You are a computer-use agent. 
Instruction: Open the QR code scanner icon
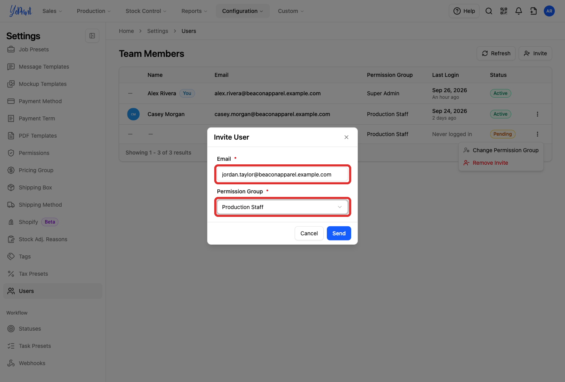pyautogui.click(x=504, y=11)
